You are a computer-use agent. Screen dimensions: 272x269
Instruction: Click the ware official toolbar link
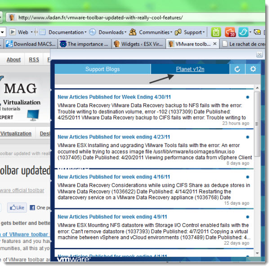(x=22, y=190)
